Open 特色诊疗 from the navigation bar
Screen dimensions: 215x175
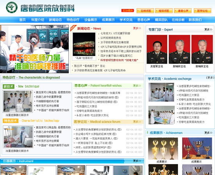pyautogui.click(x=73, y=20)
